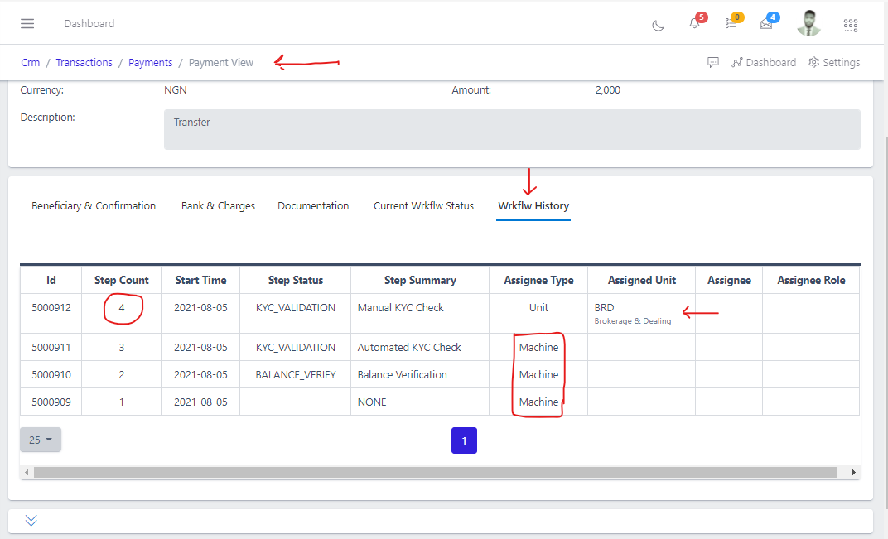Open the sidebar hamburger menu
The width and height of the screenshot is (888, 539).
27,23
